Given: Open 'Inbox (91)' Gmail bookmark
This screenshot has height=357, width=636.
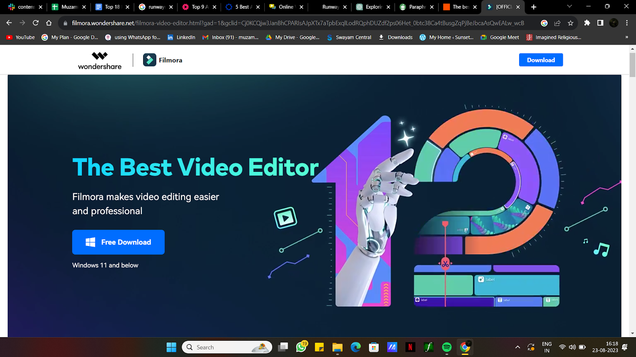Looking at the screenshot, I should click(231, 37).
